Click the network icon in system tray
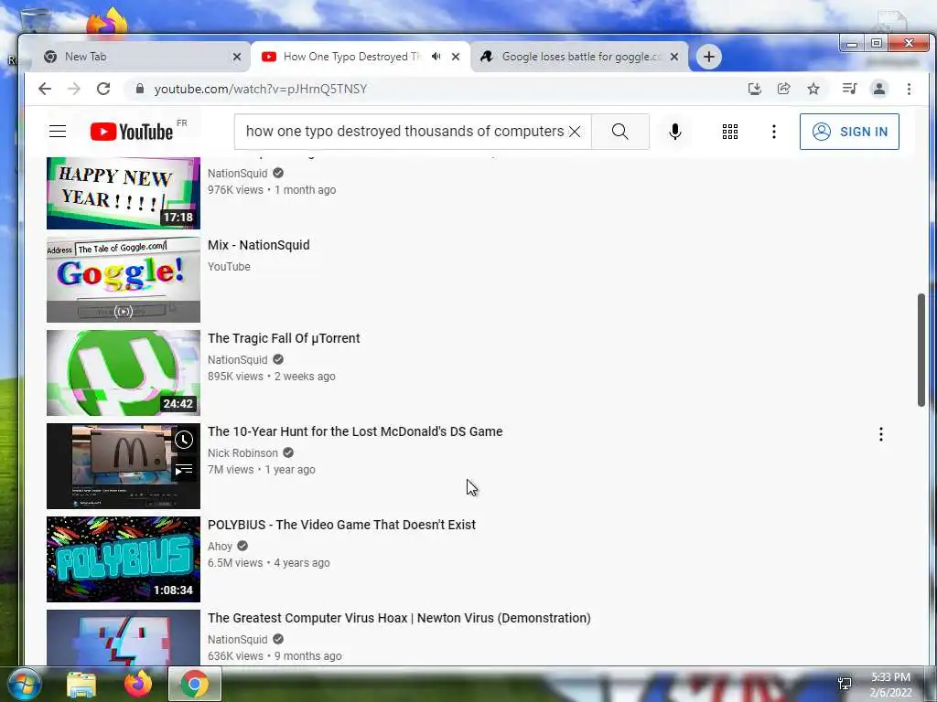937x702 pixels. tap(845, 684)
